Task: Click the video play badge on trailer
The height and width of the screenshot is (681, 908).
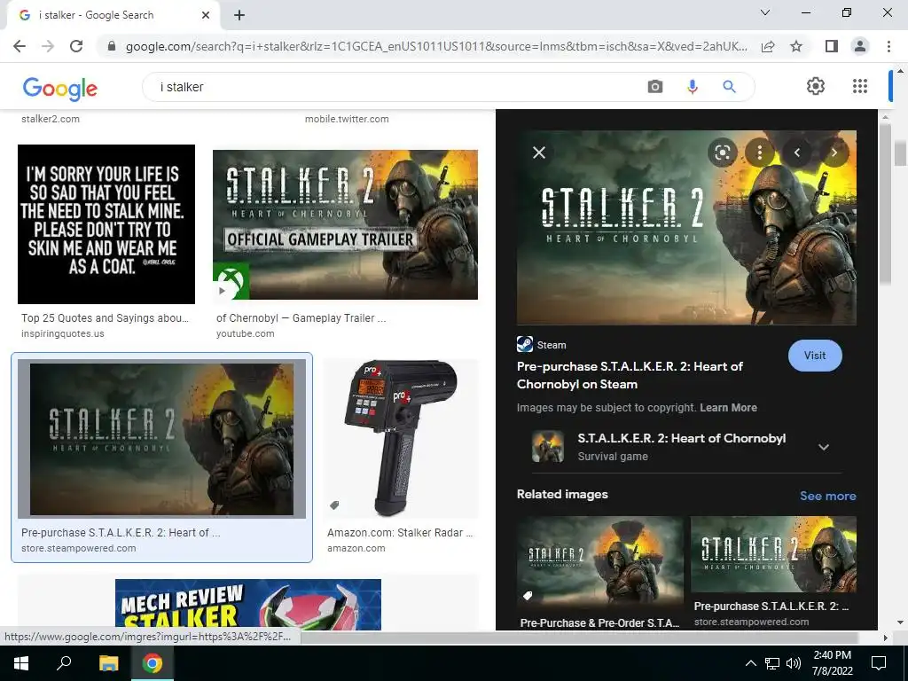Action: point(223,291)
